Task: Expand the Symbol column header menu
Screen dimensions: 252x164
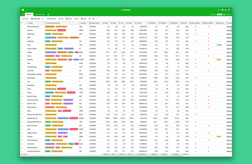Action: [x=87, y=23]
